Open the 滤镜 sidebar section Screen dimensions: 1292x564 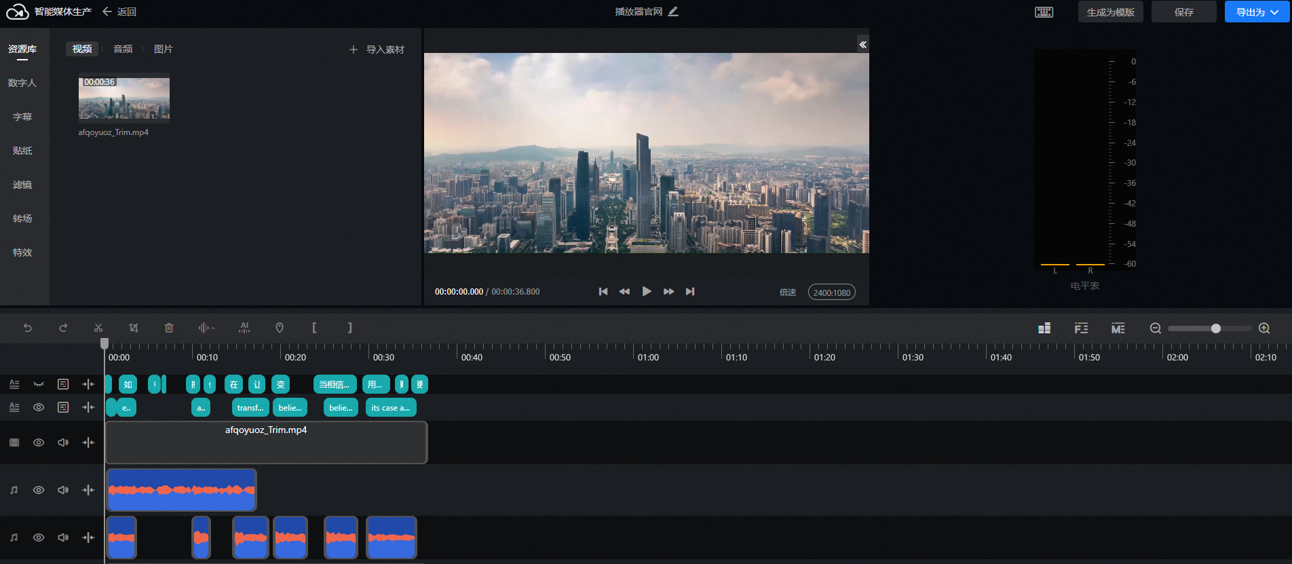pyautogui.click(x=22, y=185)
